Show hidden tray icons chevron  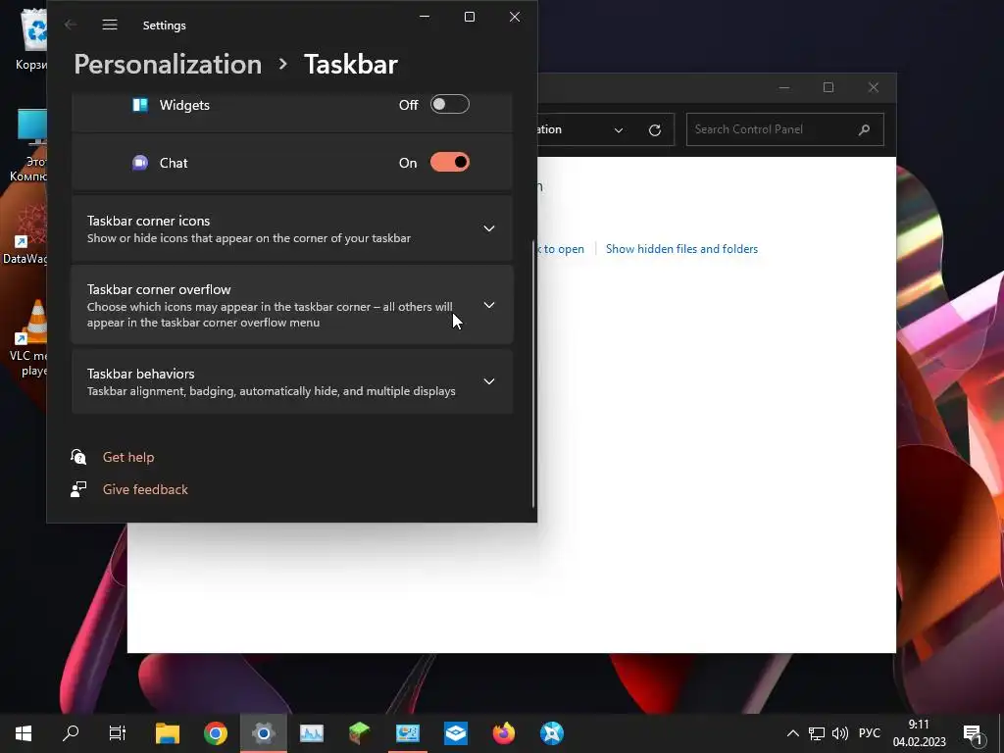tap(792, 733)
